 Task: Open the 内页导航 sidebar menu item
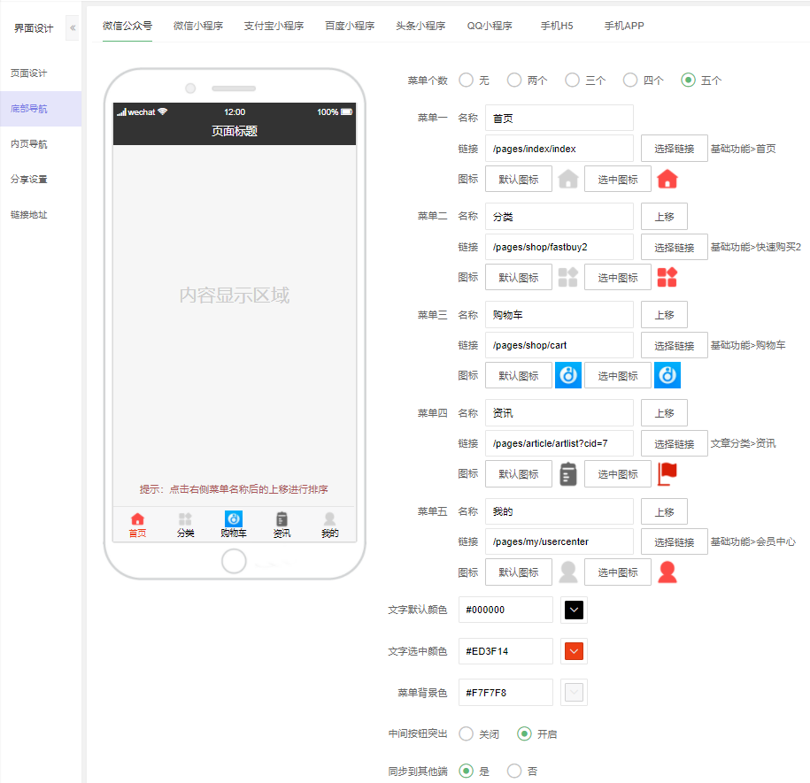point(29,144)
